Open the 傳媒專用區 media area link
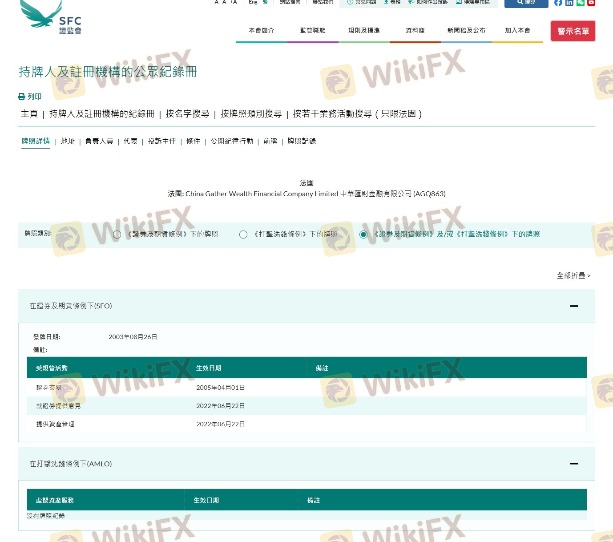Screen dimensions: 613x542 [472, 2]
